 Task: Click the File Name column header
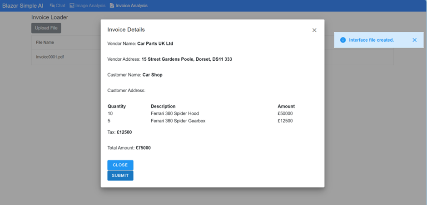pyautogui.click(x=45, y=43)
